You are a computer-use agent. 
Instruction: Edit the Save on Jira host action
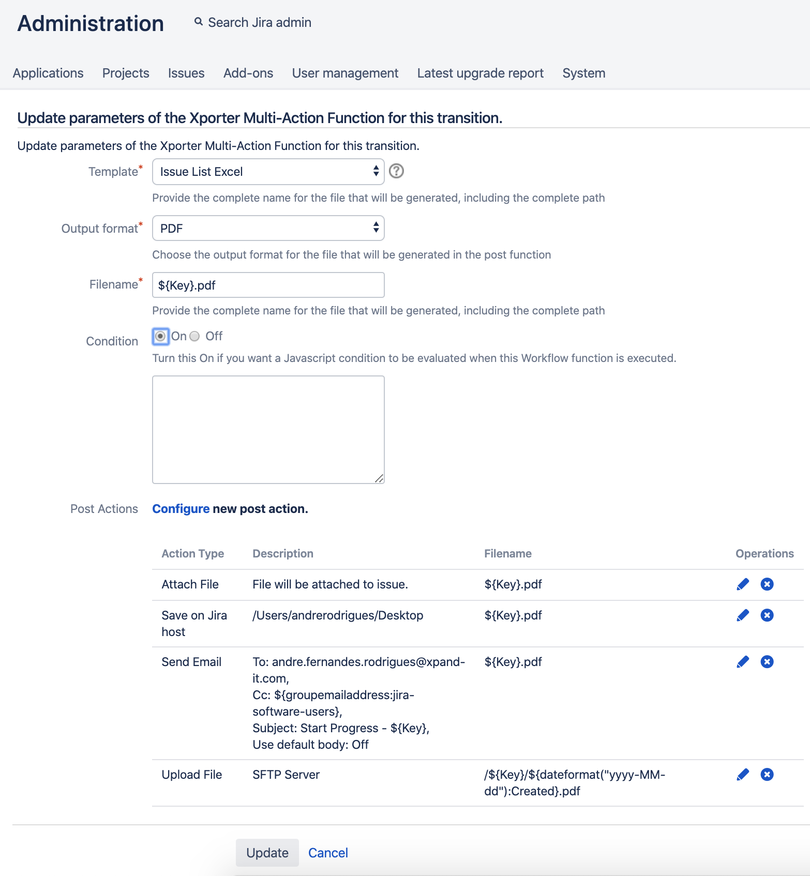[743, 615]
